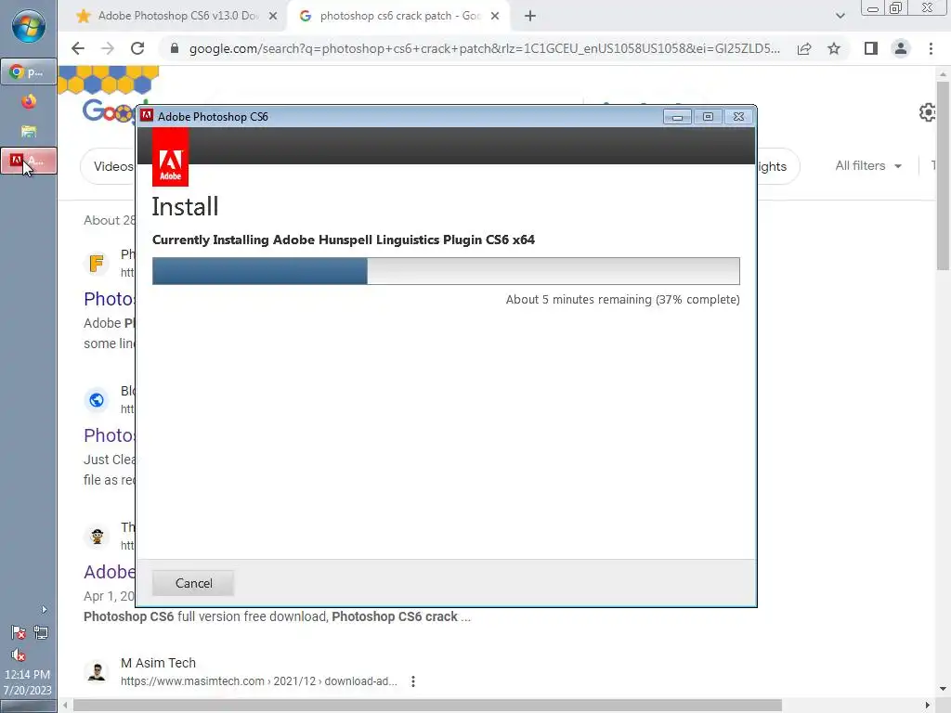This screenshot has width=951, height=713.
Task: Open the masimtech.com result link
Action: click(258, 681)
